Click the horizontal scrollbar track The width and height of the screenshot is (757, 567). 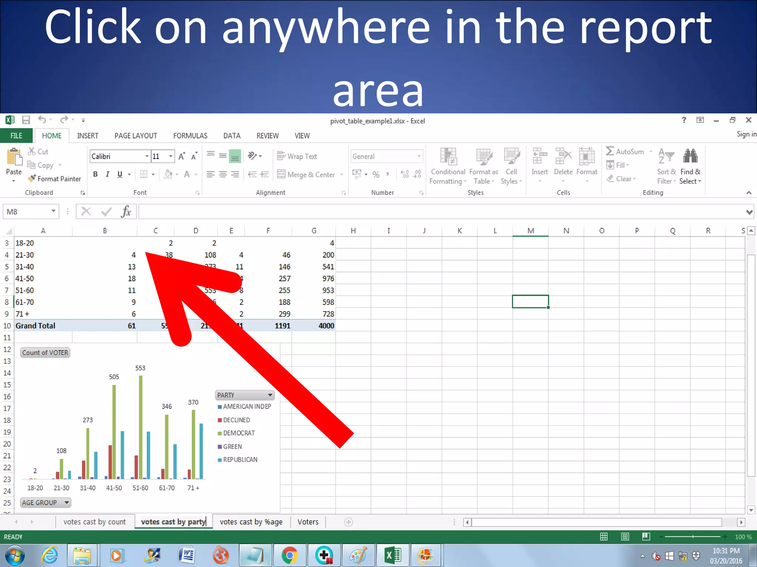pos(597,522)
